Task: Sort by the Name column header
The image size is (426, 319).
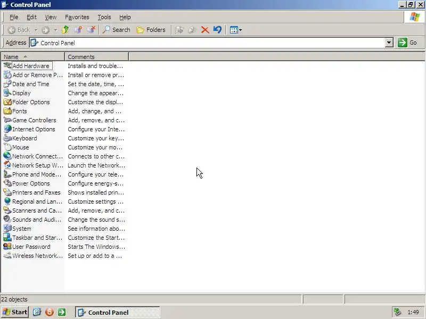Action: (x=32, y=57)
